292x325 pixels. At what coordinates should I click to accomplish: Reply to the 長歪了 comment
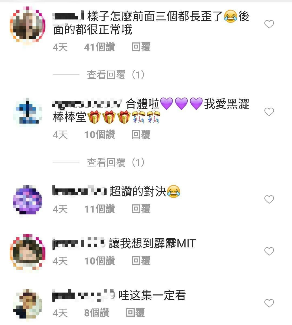pos(141,47)
